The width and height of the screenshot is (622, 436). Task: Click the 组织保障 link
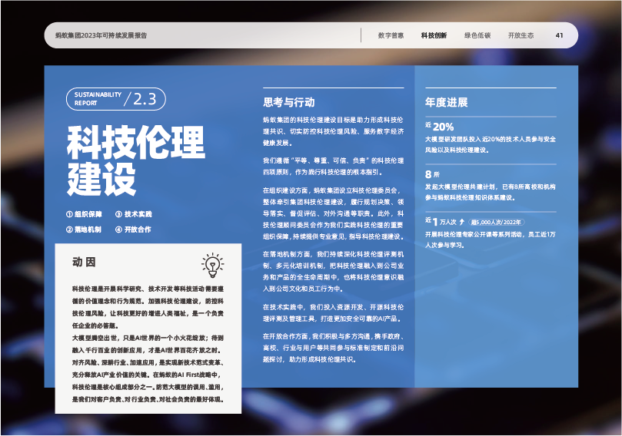(88, 214)
